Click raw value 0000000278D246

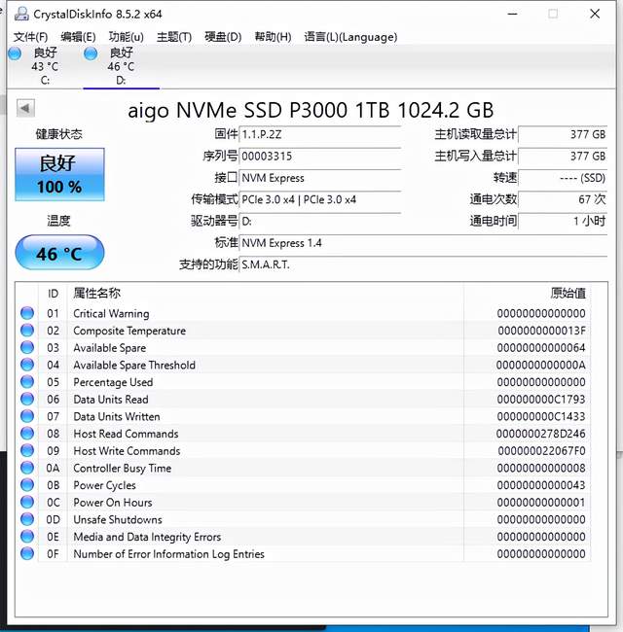[x=540, y=434]
